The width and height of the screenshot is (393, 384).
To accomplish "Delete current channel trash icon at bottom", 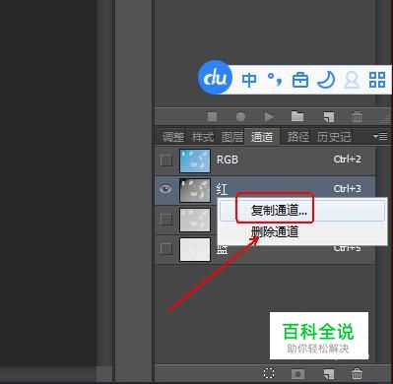I will pyautogui.click(x=357, y=374).
